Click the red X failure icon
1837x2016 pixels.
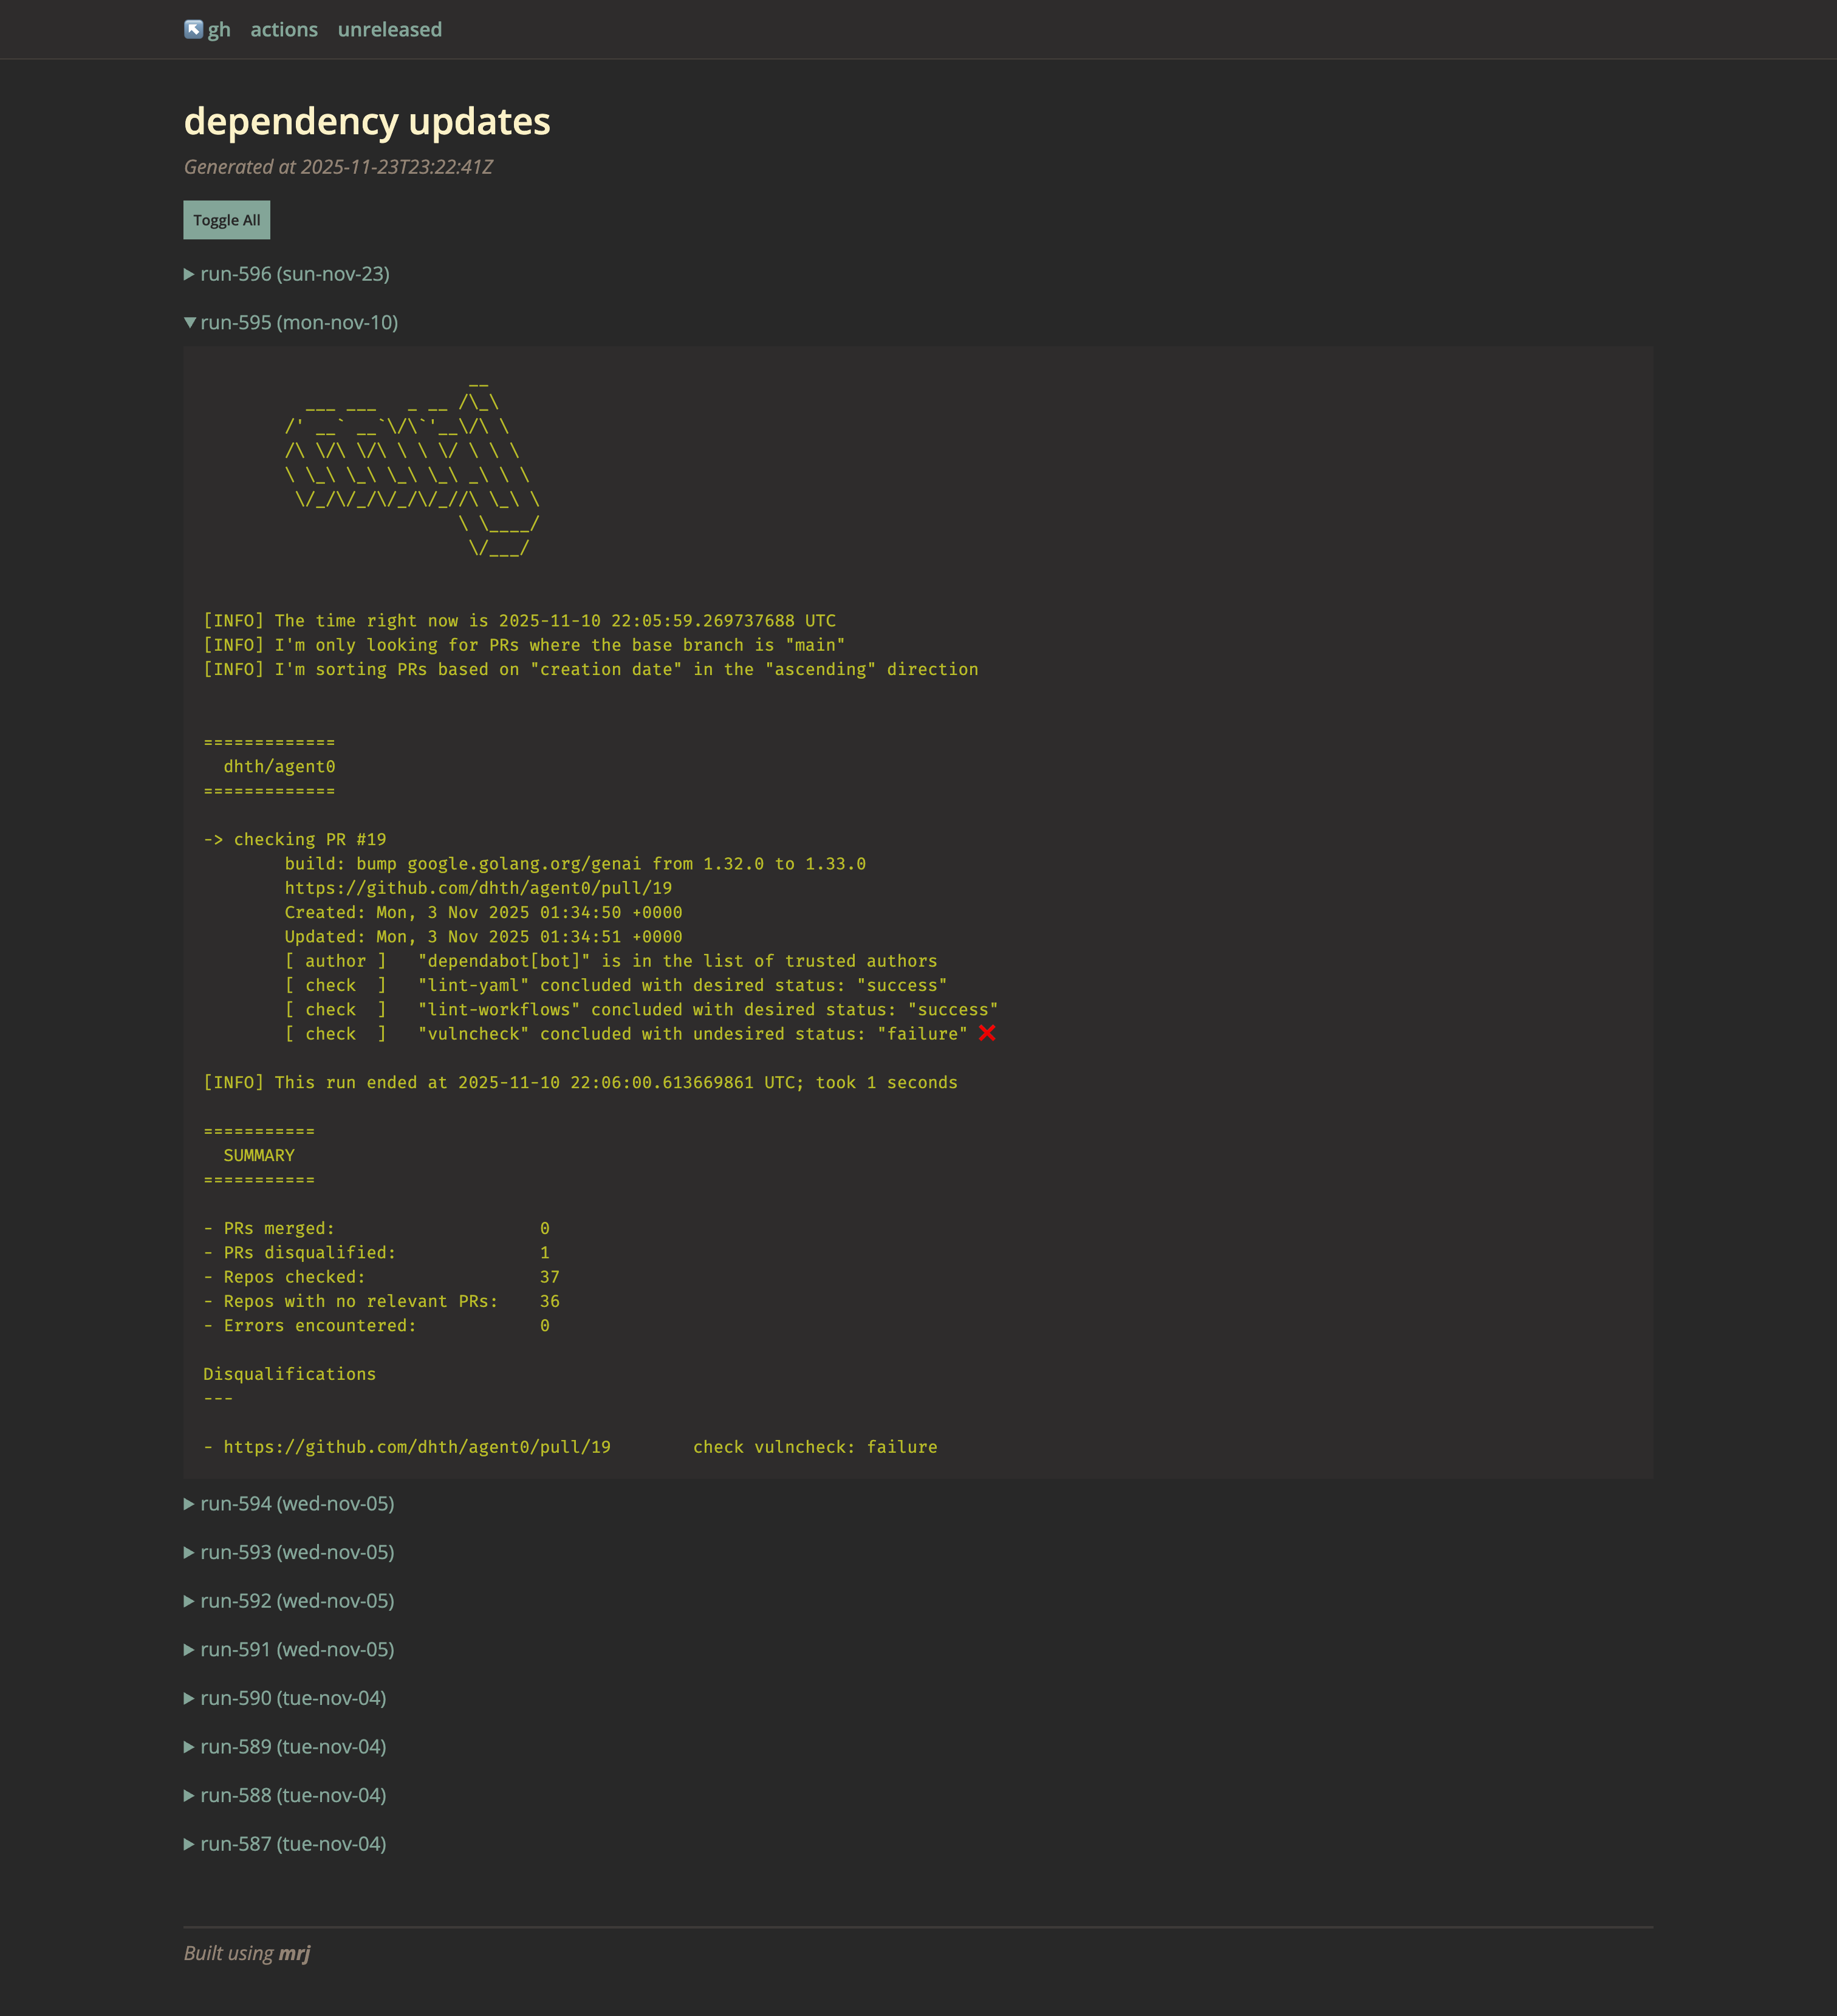(987, 1033)
